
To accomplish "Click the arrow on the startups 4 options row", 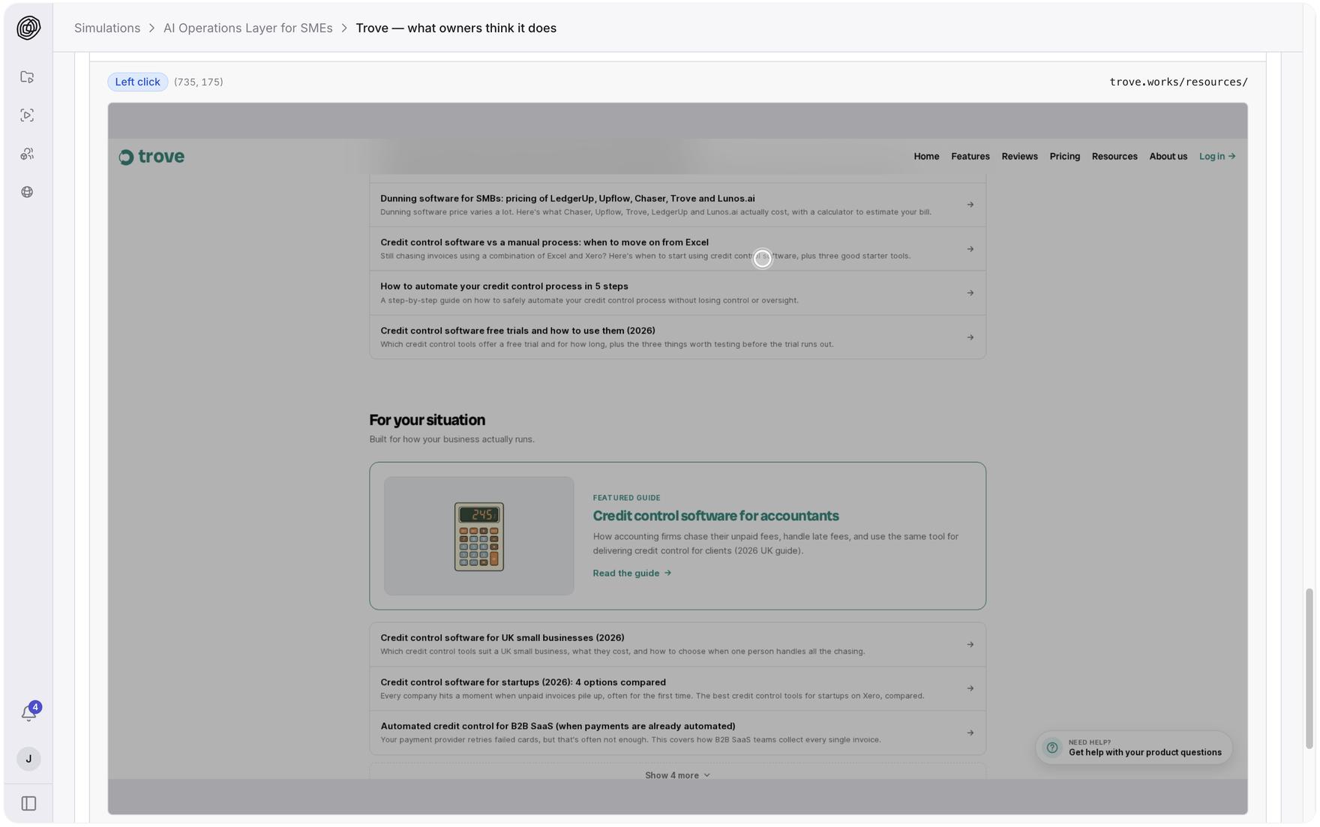I will coord(970,688).
